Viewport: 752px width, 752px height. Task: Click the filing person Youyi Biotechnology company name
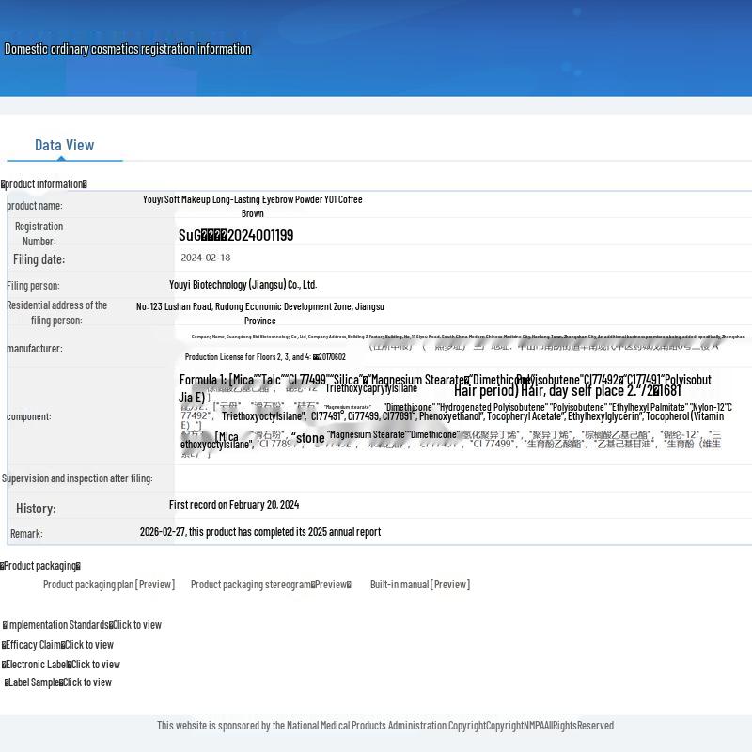coord(243,285)
